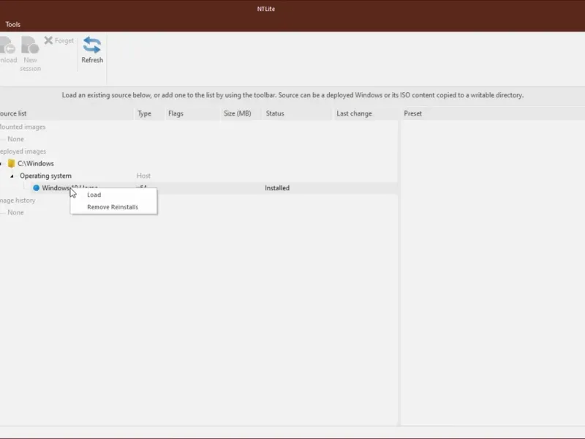Click the Mounted images group label

click(23, 127)
